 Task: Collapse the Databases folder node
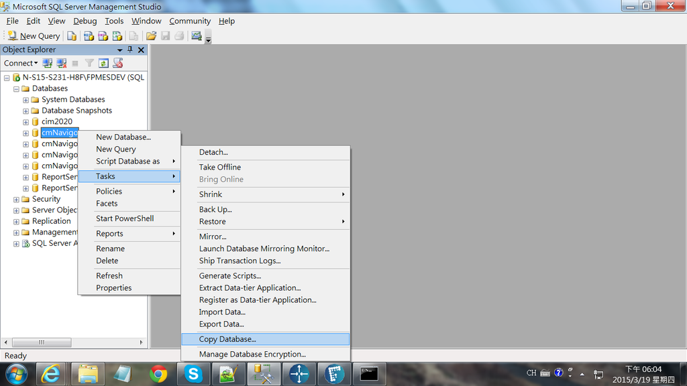16,89
